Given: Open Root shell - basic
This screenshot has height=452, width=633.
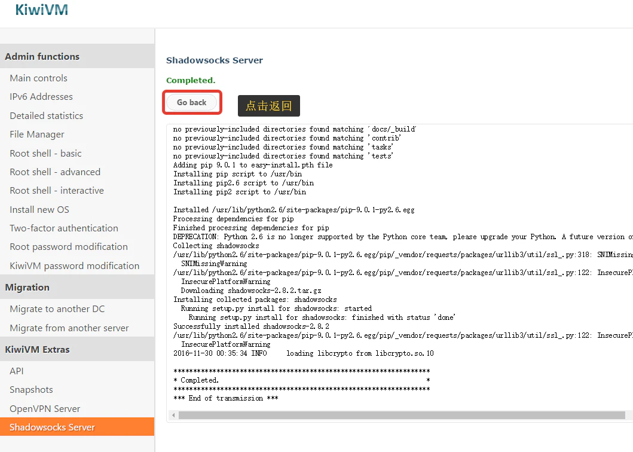Looking at the screenshot, I should (45, 154).
